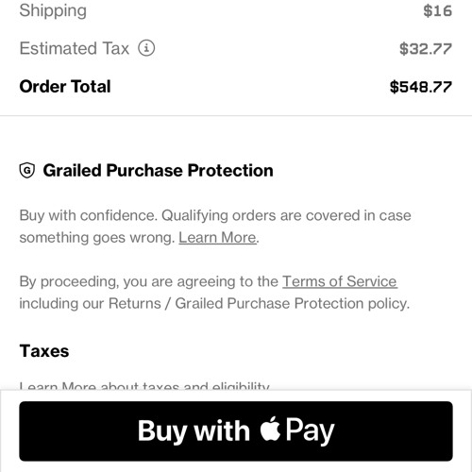Screen dimensions: 472x472
Task: Click the "Buy with confidence" description text
Action: [x=215, y=227]
